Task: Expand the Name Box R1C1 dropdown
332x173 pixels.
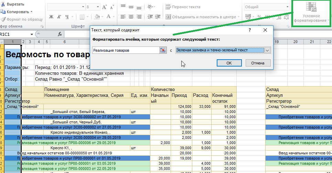Action: (32, 34)
